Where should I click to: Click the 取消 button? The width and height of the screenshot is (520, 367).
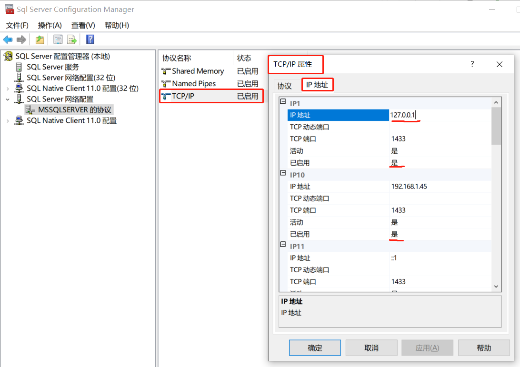coord(371,347)
